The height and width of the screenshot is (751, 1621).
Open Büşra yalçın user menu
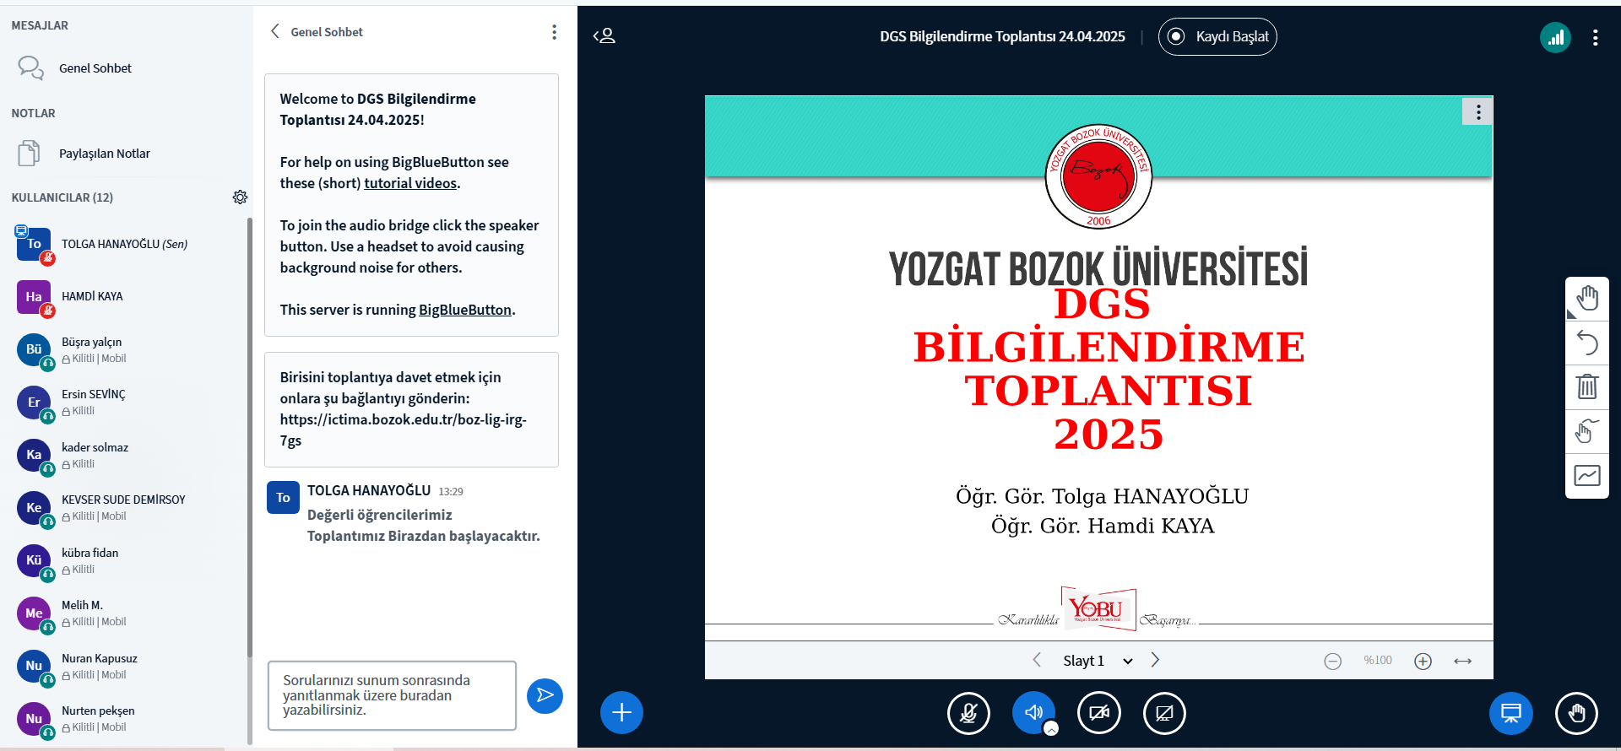pos(127,349)
